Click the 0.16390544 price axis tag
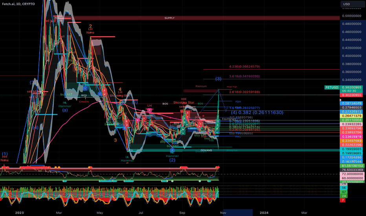This screenshot has width=366, height=216. (x=351, y=161)
